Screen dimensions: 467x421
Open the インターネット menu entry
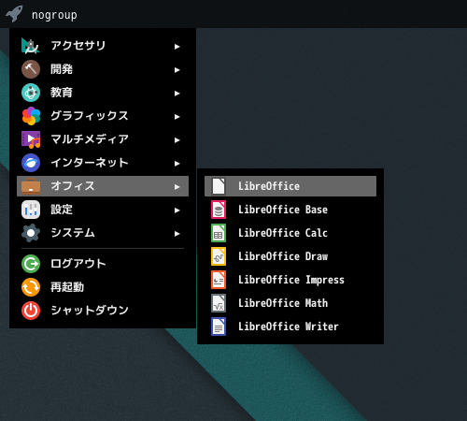tap(103, 163)
